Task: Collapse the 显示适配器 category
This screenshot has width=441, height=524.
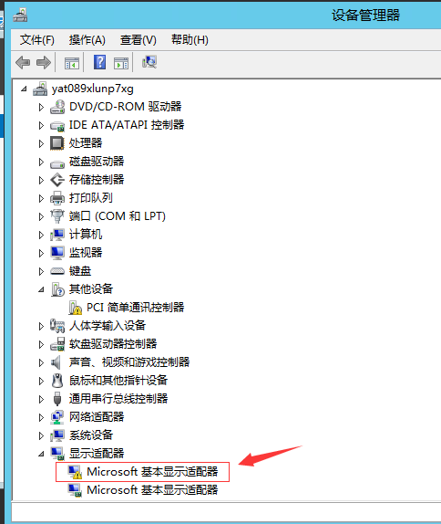Action: [41, 454]
